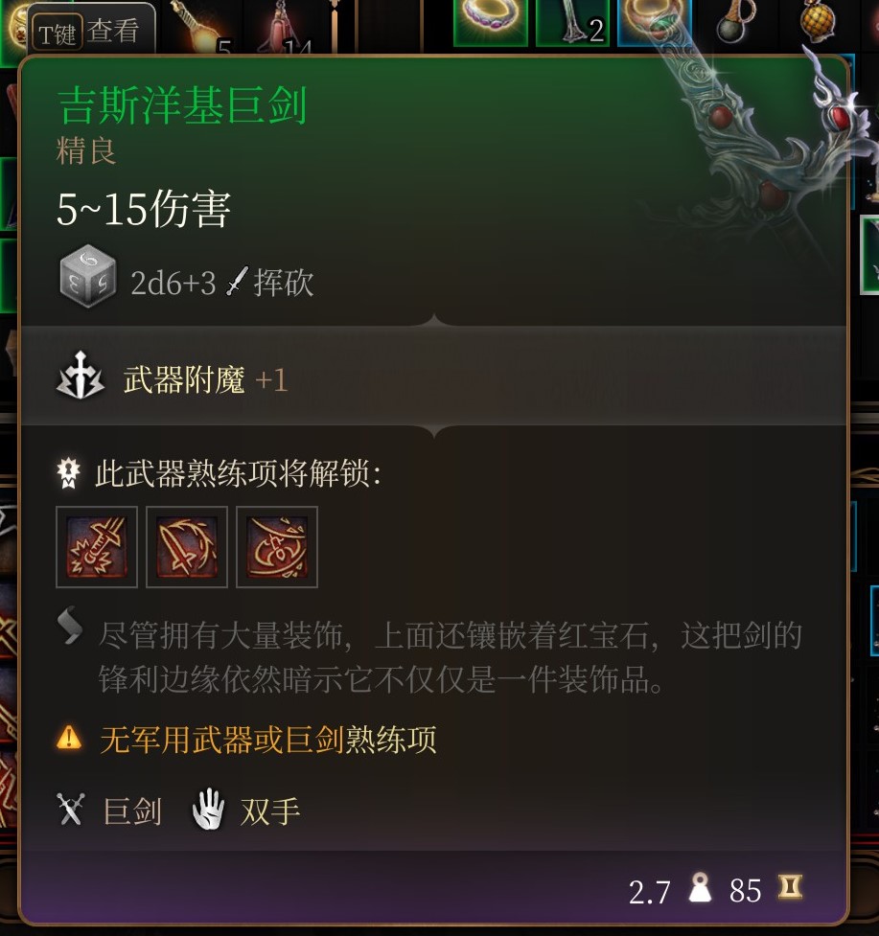This screenshot has width=879, height=936.
Task: Click the two-handed hand icon
Action: 208,810
